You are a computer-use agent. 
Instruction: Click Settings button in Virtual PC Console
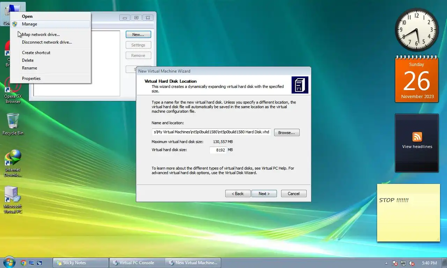click(x=138, y=45)
